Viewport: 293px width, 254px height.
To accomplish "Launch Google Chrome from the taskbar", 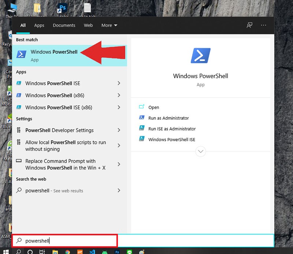I will coord(67,252).
